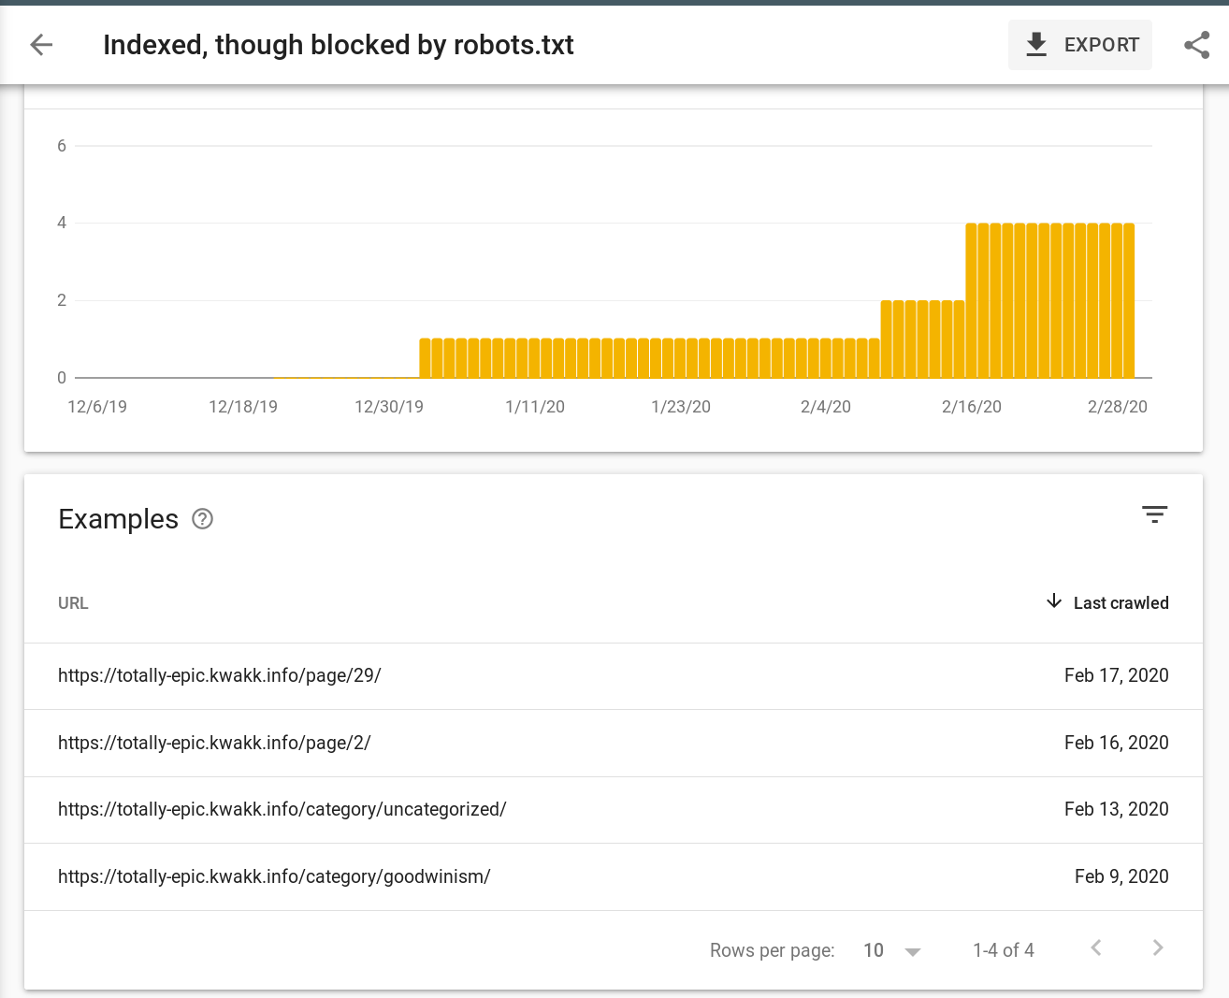
Task: Click the 12/30/19 chart axis label
Action: coord(389,407)
